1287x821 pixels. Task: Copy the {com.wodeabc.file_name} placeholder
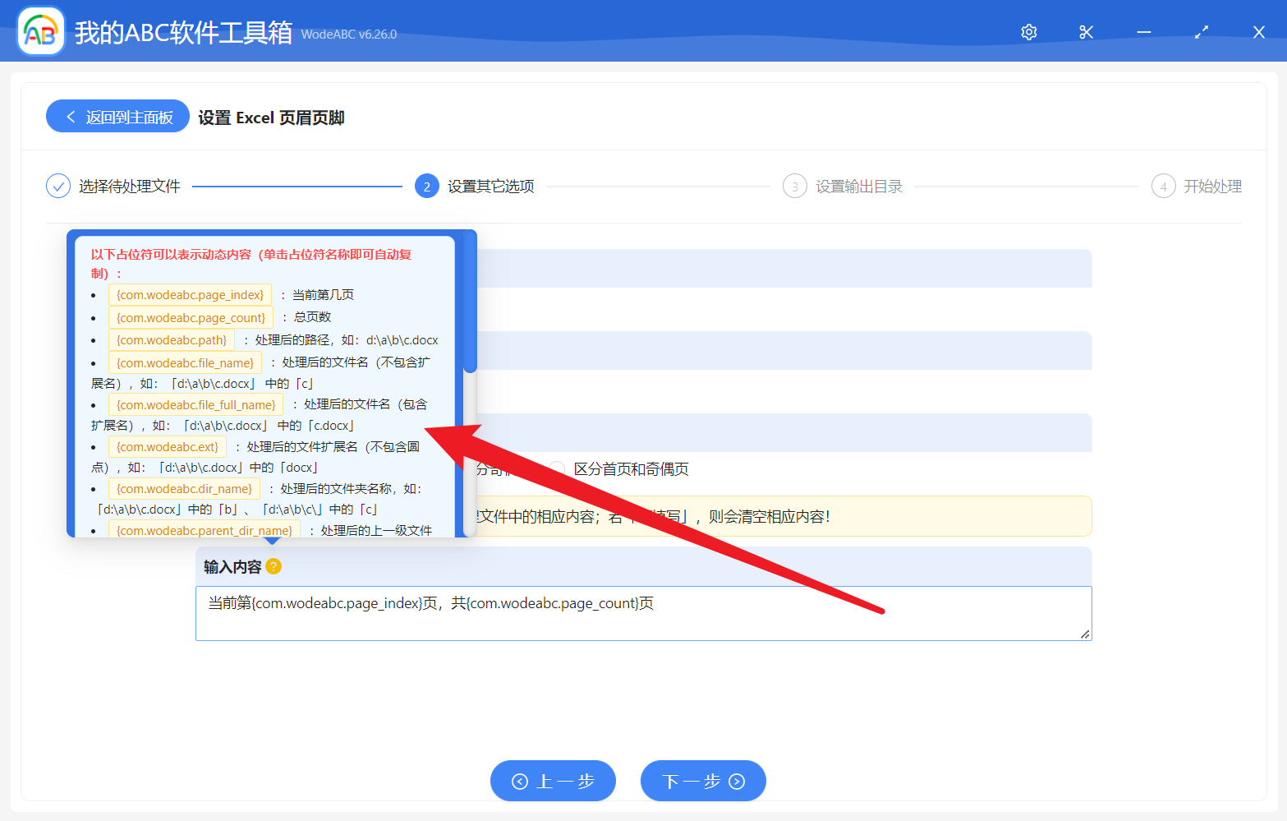(x=185, y=362)
